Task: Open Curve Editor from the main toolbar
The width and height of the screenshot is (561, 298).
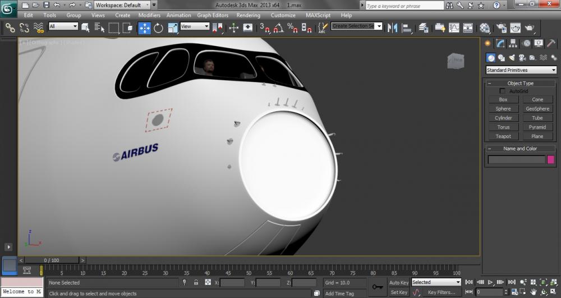Action: tap(454, 27)
